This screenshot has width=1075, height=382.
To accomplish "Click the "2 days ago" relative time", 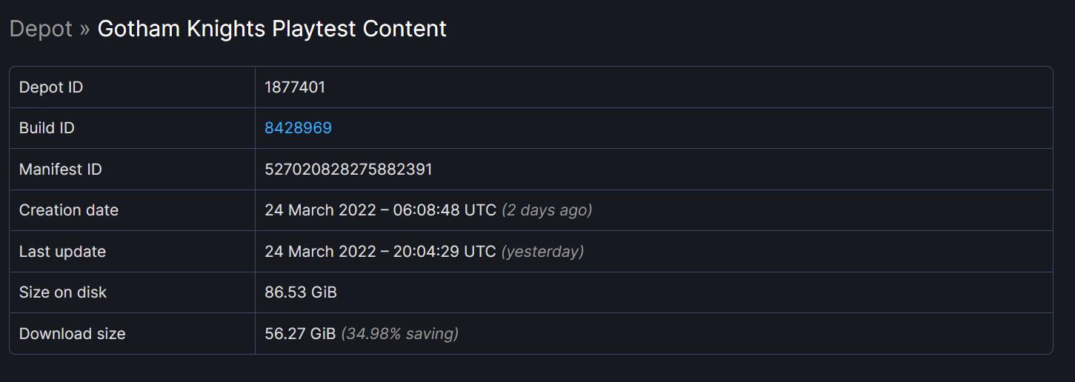I will pyautogui.click(x=547, y=210).
